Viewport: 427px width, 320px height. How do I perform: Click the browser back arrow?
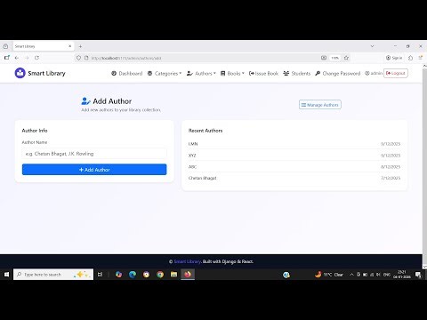coord(17,58)
